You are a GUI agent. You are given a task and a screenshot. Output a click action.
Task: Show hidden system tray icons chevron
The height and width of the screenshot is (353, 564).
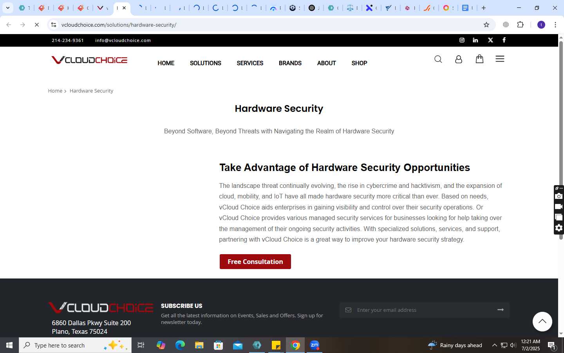point(494,345)
